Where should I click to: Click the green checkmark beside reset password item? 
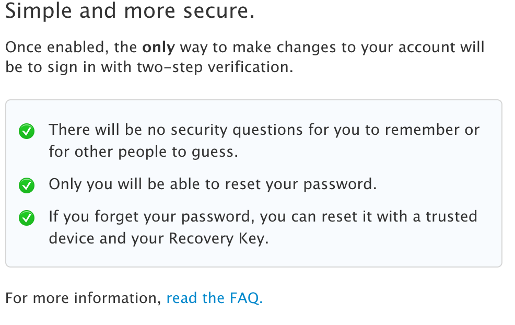pos(26,185)
